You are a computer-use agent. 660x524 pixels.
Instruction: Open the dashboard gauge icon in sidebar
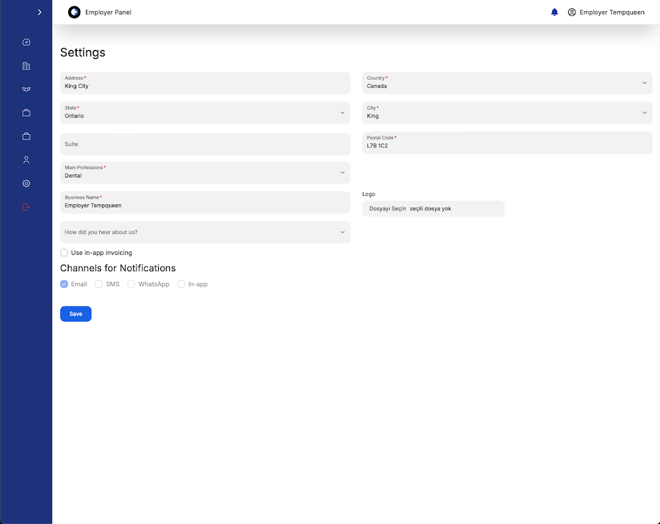click(x=26, y=43)
